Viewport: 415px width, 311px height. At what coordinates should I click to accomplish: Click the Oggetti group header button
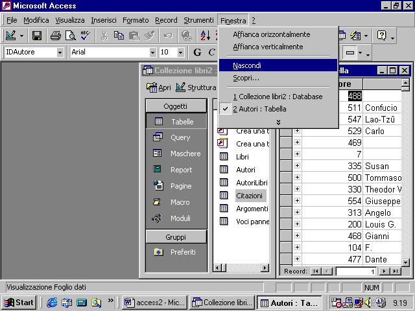[x=176, y=106]
